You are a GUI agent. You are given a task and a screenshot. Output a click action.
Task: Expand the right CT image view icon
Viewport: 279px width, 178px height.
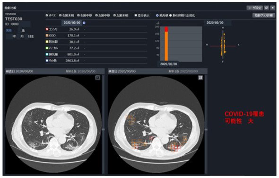[x=201, y=78]
